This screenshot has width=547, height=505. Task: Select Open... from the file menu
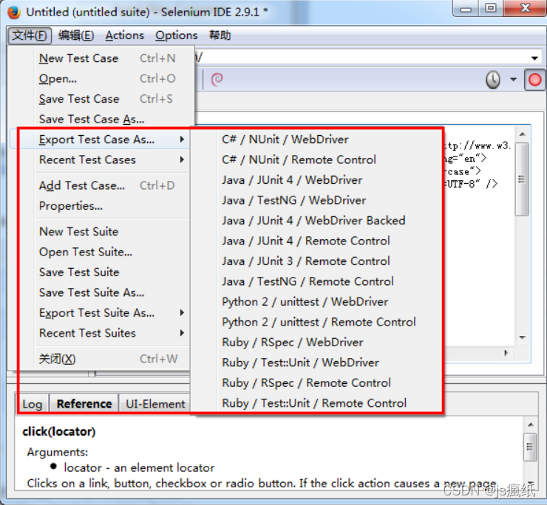[x=101, y=78]
